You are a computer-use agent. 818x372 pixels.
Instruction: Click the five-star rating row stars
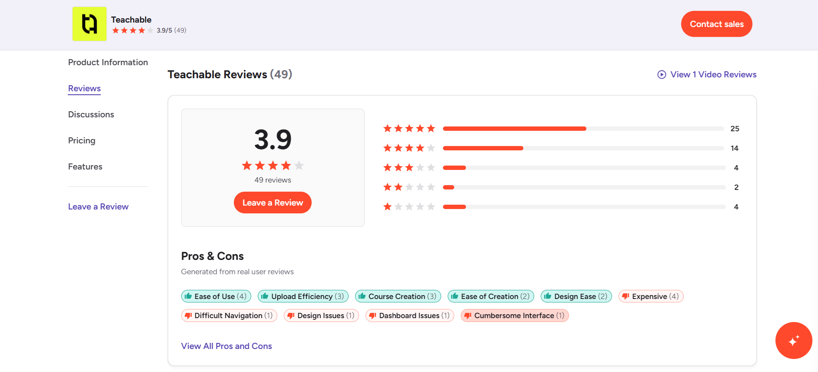409,129
